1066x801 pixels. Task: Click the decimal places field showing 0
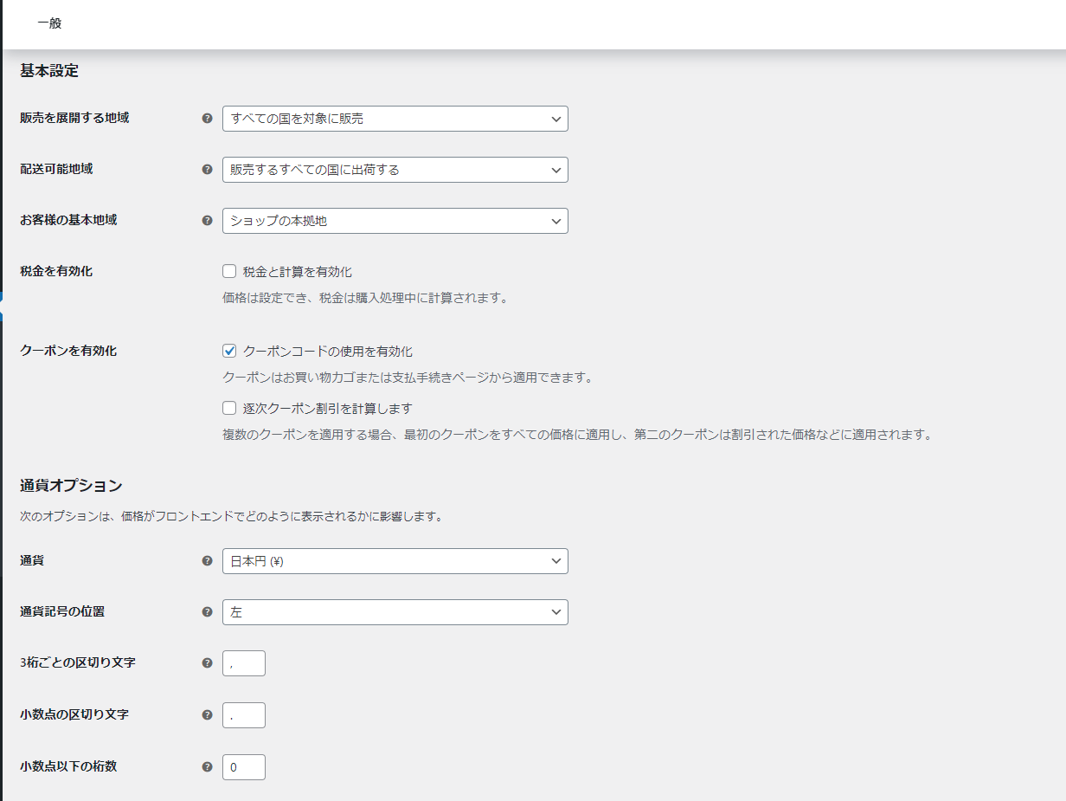244,767
